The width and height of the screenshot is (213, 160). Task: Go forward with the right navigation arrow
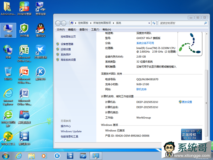(x=64, y=23)
